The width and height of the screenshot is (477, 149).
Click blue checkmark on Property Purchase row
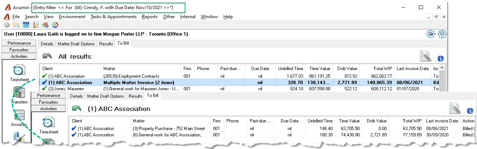click(74, 128)
